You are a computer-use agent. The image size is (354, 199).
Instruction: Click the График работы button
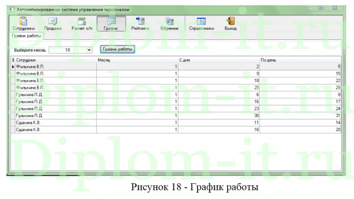pyautogui.click(x=117, y=49)
